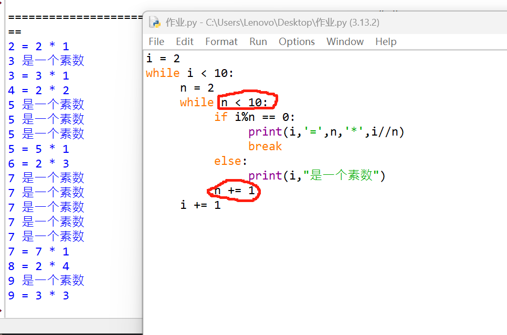The width and height of the screenshot is (507, 335).
Task: Click the Python file icon in title bar
Action: pyautogui.click(x=154, y=22)
